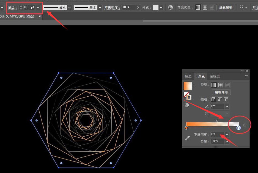The image size is (258, 173).
Task: Choose freeform gradient type in Gradient panel
Action: [227, 85]
